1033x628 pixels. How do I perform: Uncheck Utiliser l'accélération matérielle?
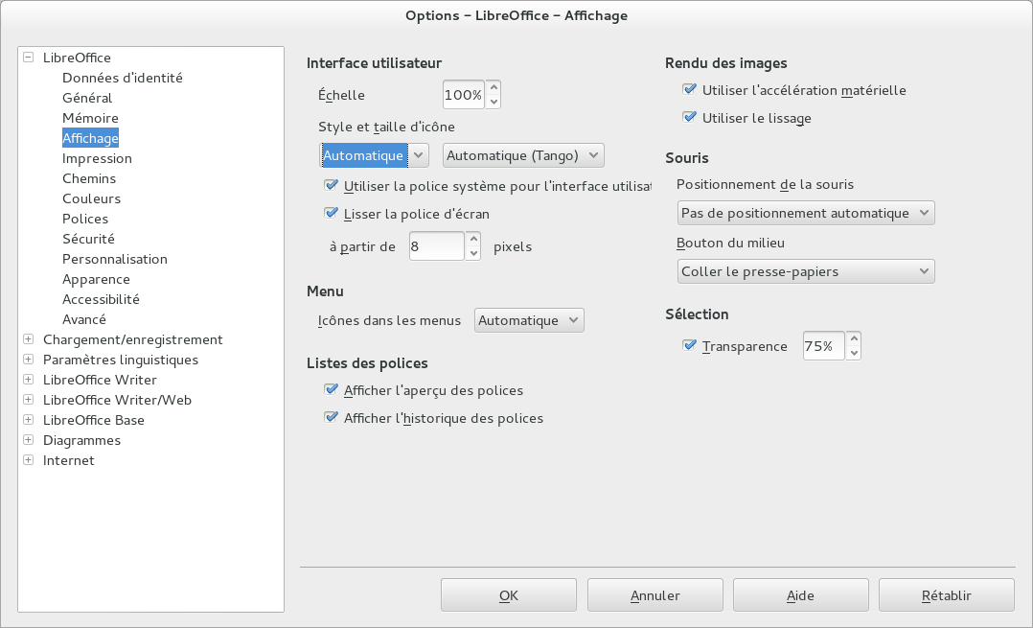click(690, 89)
